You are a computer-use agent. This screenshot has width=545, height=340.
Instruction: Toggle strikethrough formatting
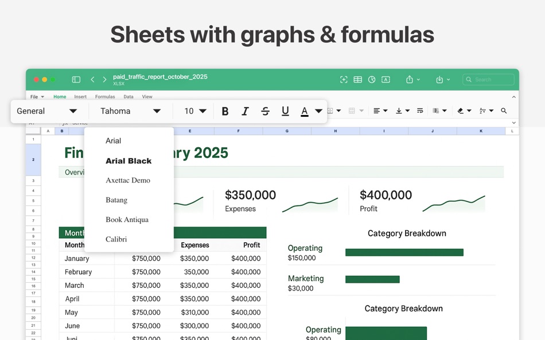pos(265,110)
